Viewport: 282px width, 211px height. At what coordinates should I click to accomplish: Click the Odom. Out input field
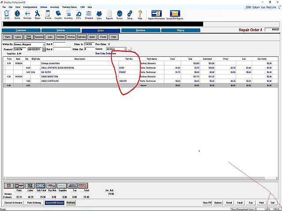89,49
